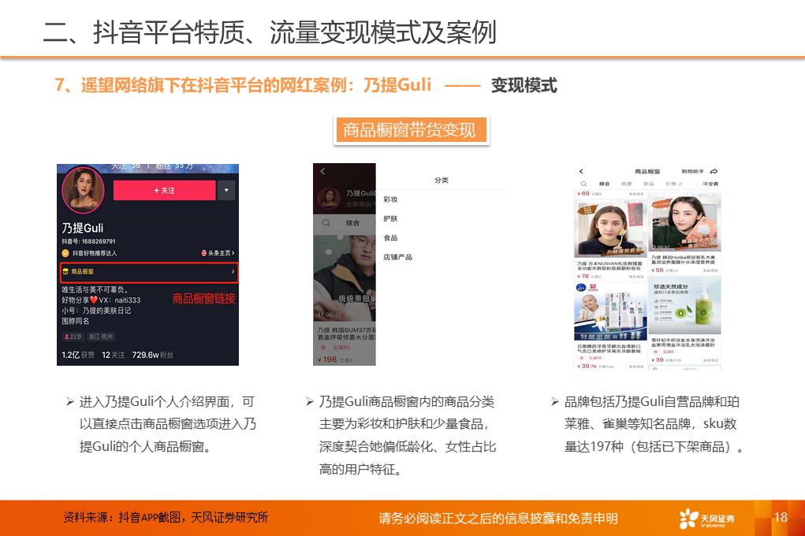Open the 头条主页 link
This screenshot has height=536, width=805.
218,253
